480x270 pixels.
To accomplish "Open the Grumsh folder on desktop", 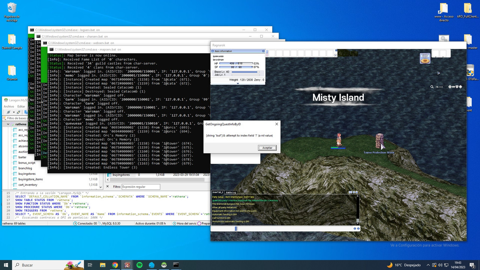I will point(12,73).
